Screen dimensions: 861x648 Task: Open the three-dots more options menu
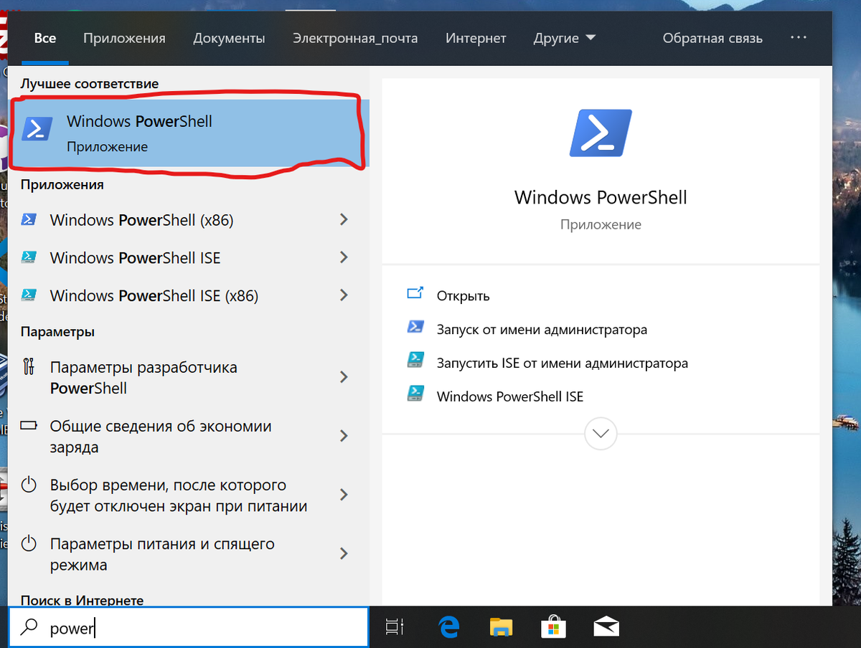(x=799, y=38)
